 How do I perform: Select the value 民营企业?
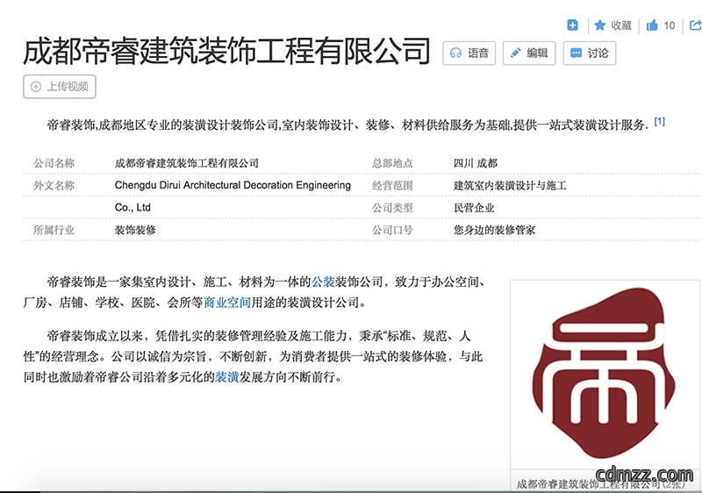point(474,208)
